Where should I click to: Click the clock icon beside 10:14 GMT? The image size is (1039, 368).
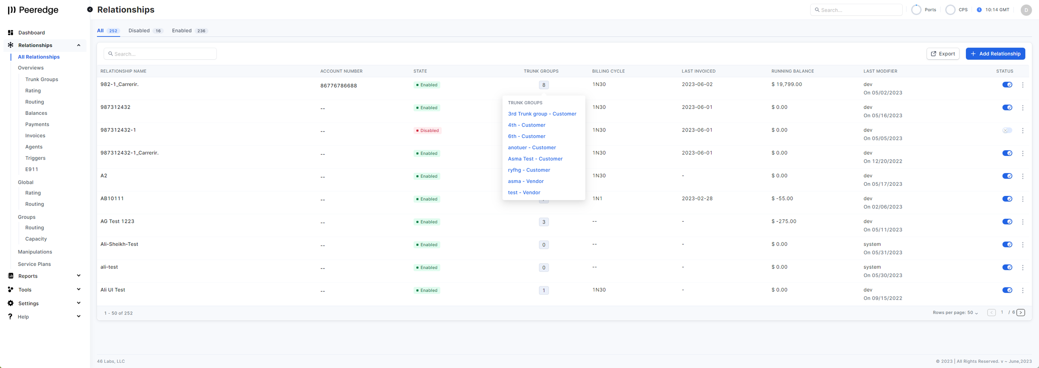point(979,10)
